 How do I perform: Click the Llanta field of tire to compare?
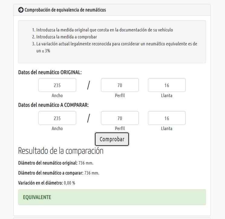coord(167,118)
